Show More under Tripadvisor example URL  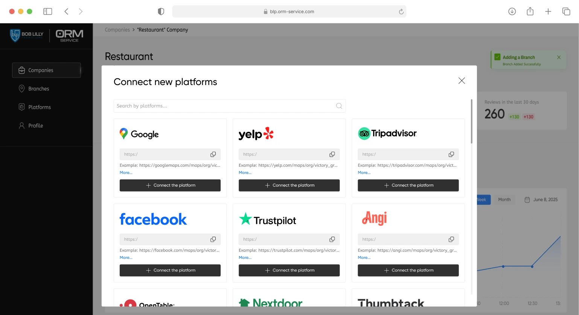[x=364, y=173]
